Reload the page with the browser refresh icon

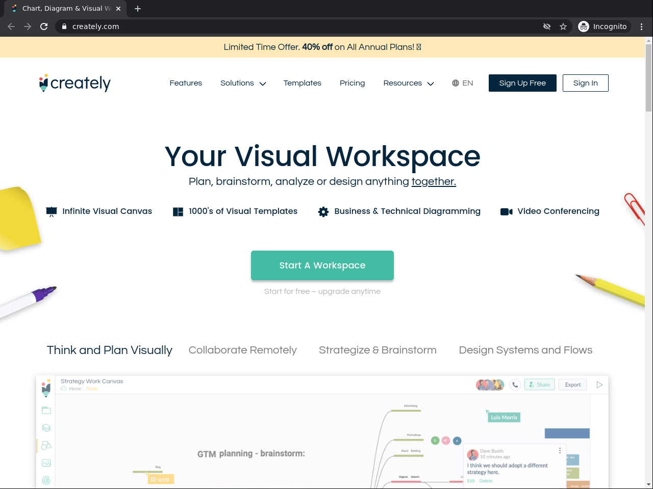pyautogui.click(x=44, y=26)
